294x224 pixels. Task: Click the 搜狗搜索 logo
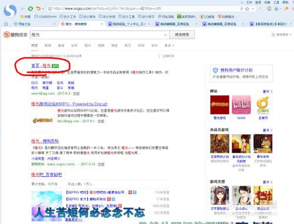(15, 35)
